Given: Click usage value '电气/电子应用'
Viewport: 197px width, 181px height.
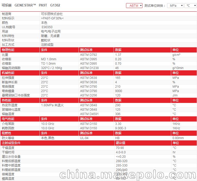Looking at the screenshot, I should [x=51, y=32].
